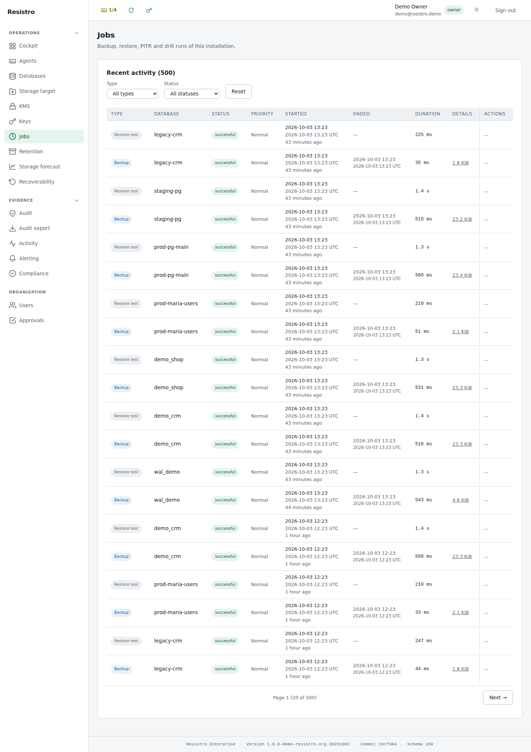Click the Compliance check-circle icon
The height and width of the screenshot is (752, 531).
[13, 274]
